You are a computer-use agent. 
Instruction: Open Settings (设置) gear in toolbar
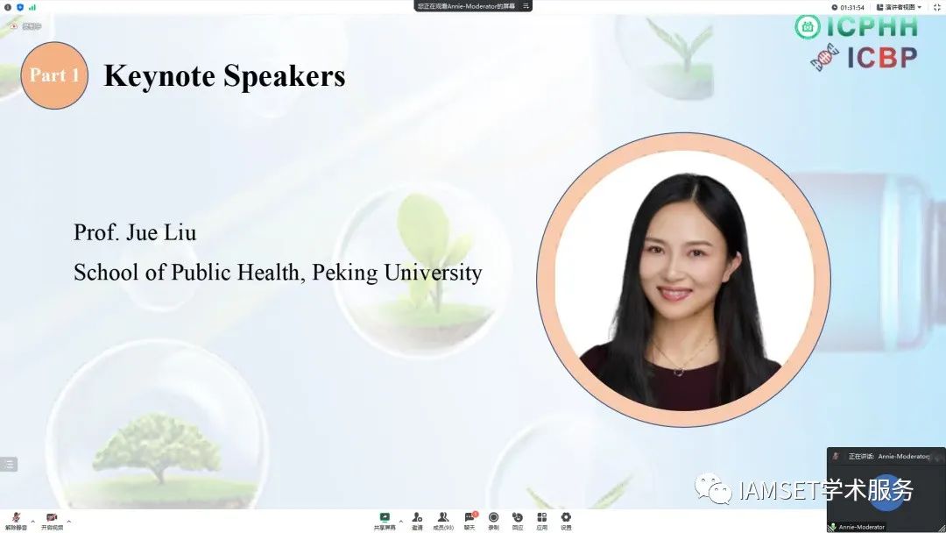(566, 520)
